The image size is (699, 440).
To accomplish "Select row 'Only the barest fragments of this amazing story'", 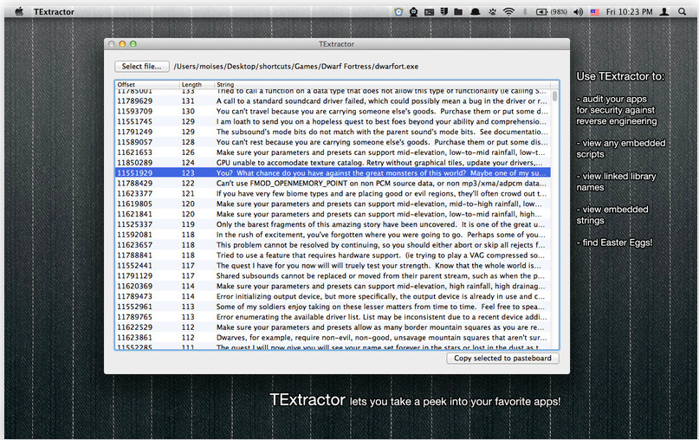I will (333, 224).
